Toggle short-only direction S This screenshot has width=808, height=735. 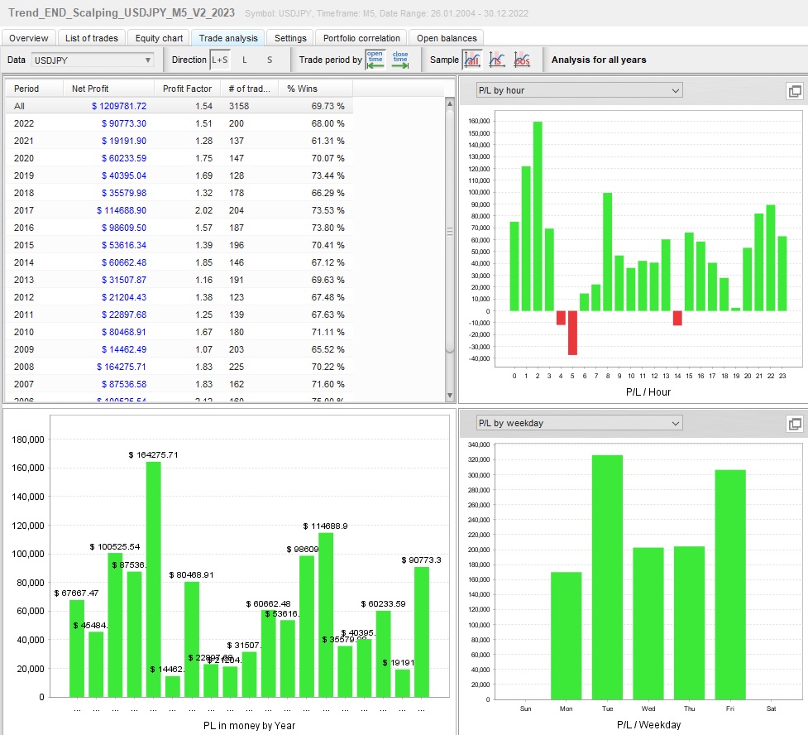click(x=270, y=60)
